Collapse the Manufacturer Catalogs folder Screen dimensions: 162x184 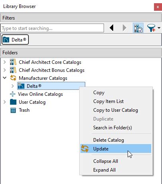click(5, 78)
